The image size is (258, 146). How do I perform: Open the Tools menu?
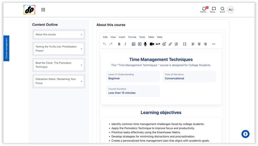142,37
